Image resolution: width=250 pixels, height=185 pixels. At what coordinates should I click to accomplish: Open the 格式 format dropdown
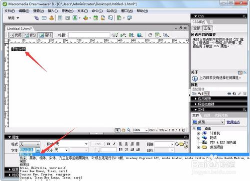point(30,144)
